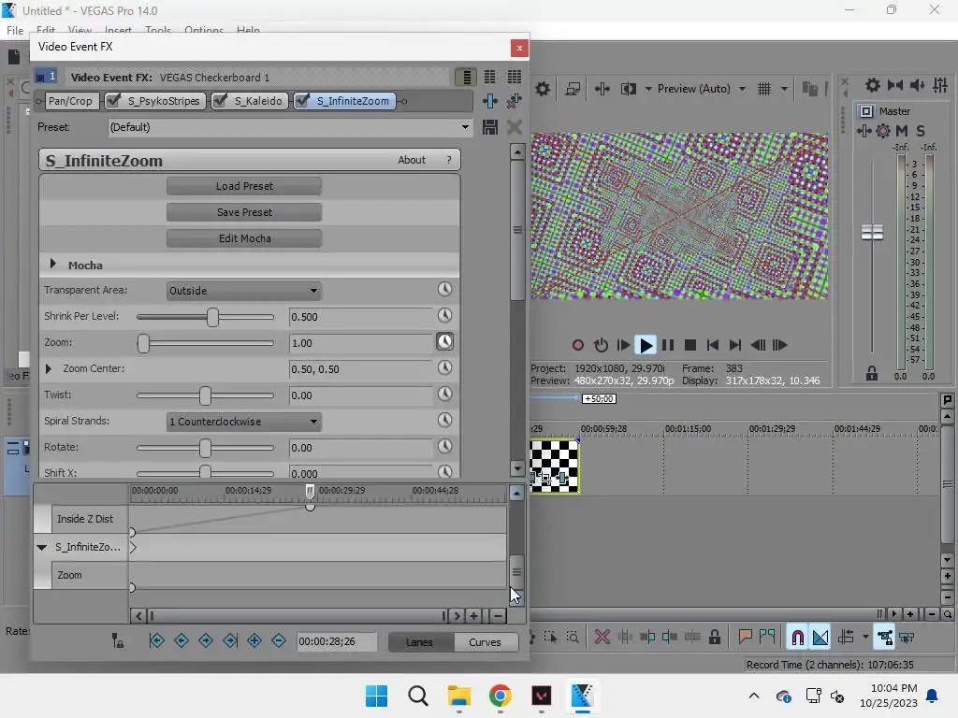The height and width of the screenshot is (718, 958).
Task: Click the Shrink Per Level value field 0.500
Action: [360, 317]
